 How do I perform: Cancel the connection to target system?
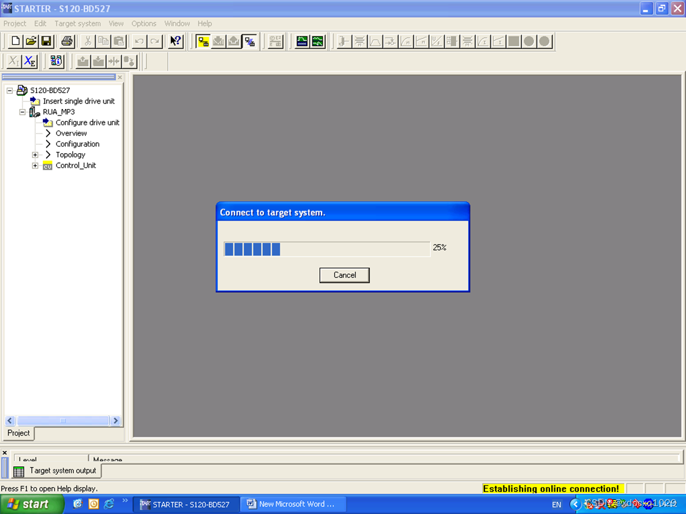tap(344, 275)
